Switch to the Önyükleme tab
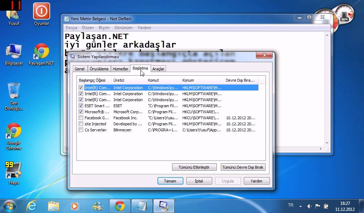364x213 pixels. coord(99,69)
